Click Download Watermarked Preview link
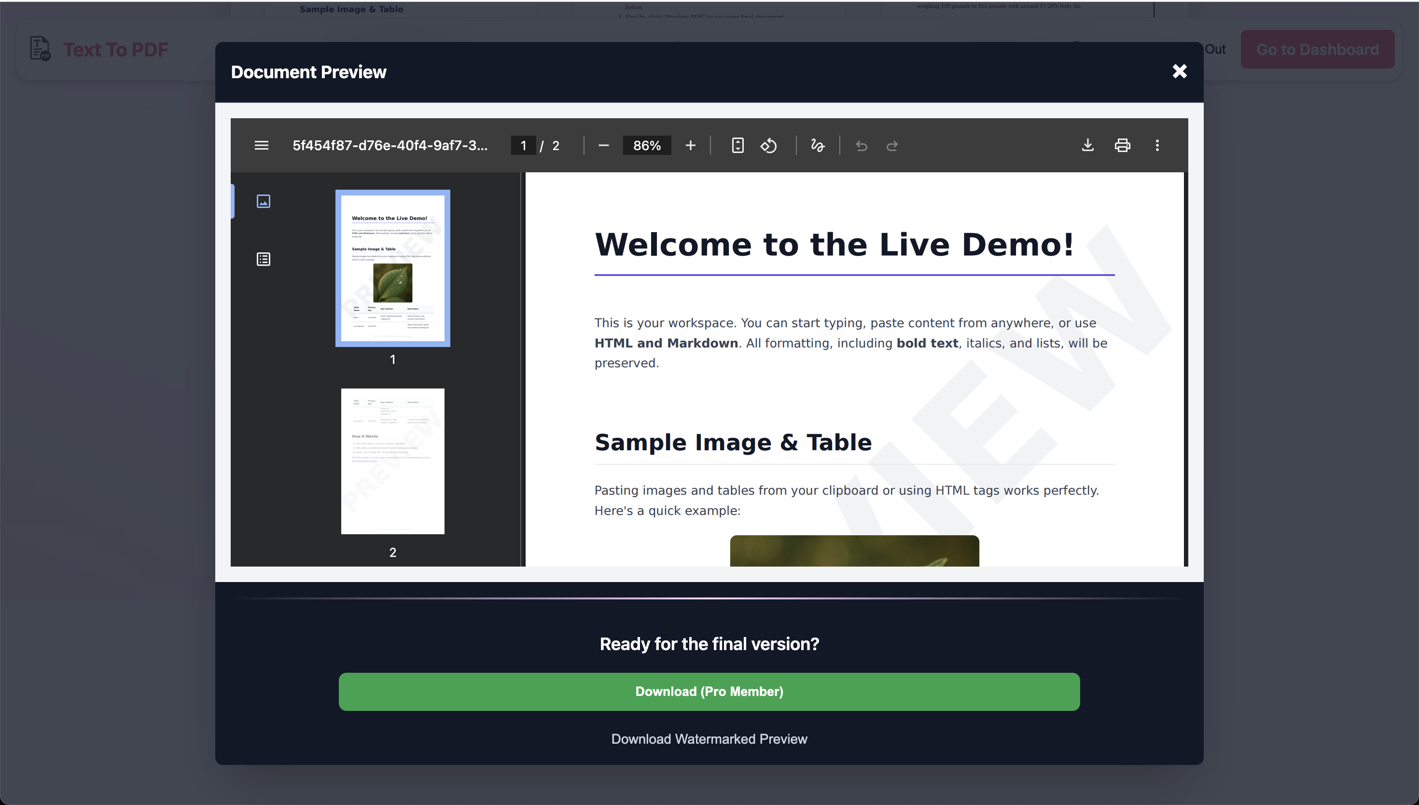Image resolution: width=1419 pixels, height=805 pixels. click(x=709, y=739)
